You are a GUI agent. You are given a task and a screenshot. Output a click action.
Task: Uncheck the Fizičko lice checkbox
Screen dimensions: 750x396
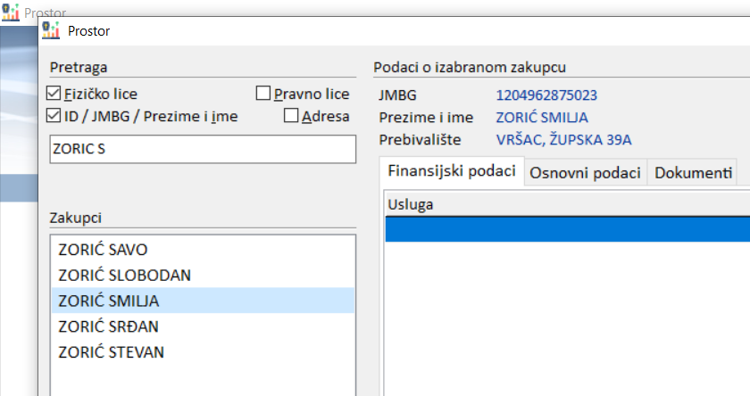tap(54, 94)
